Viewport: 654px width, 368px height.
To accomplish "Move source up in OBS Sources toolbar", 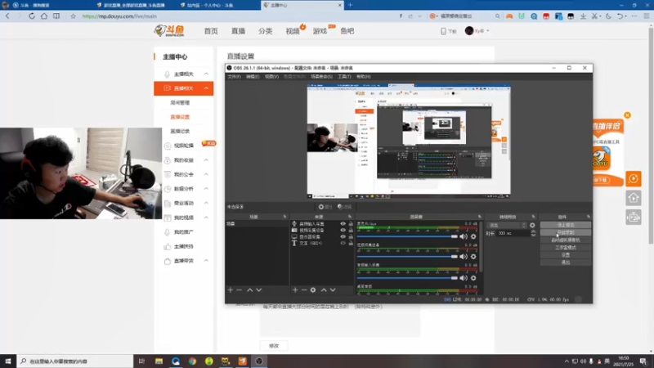I will (324, 290).
